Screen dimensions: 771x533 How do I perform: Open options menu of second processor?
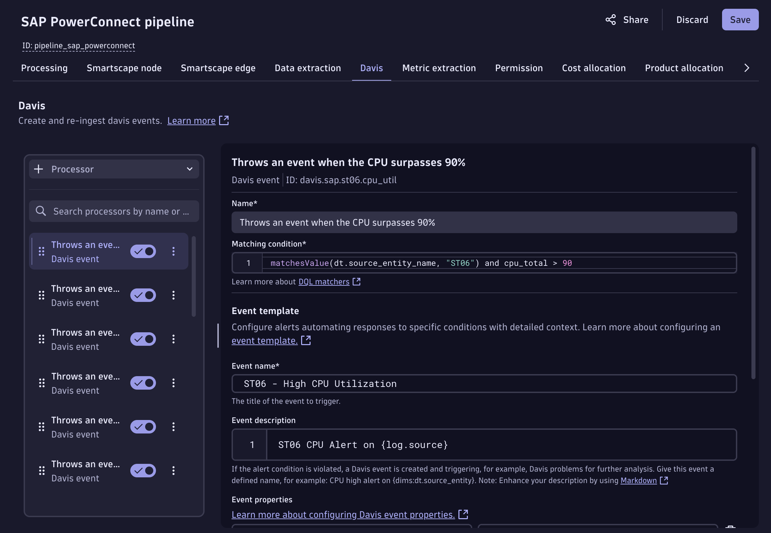174,295
